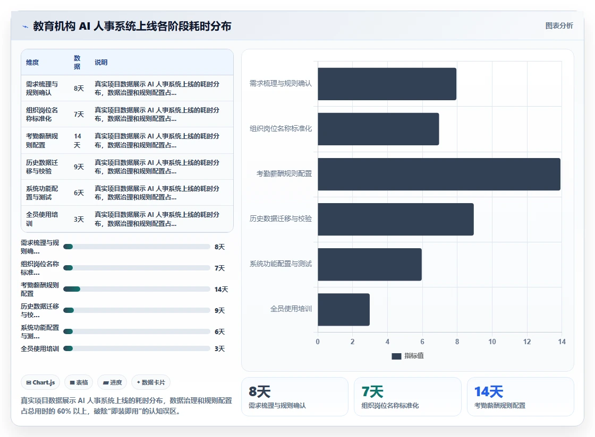Click the 9天 value in the table
Image resolution: width=595 pixels, height=437 pixels.
click(79, 167)
